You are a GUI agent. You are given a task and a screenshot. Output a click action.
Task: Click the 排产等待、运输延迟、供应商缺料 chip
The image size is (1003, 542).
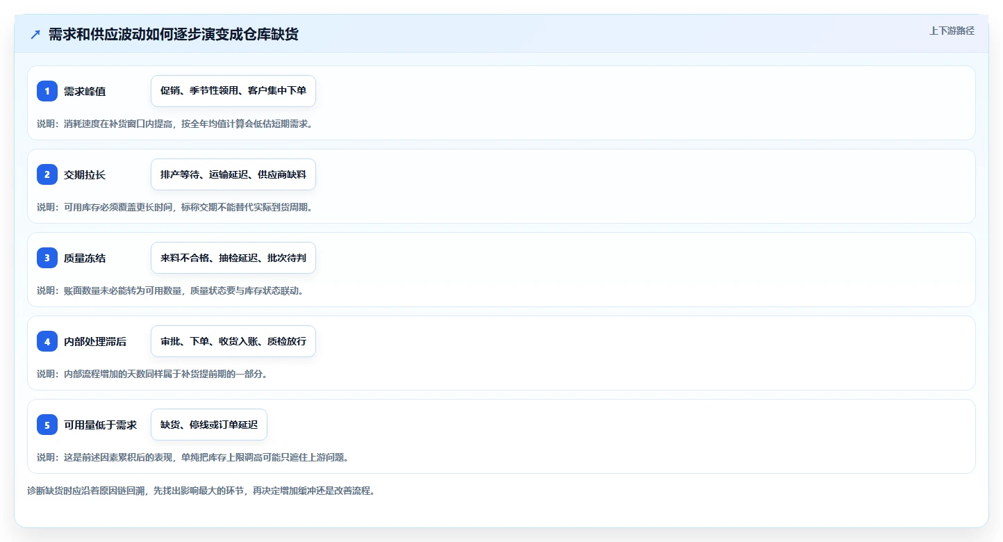(x=233, y=174)
